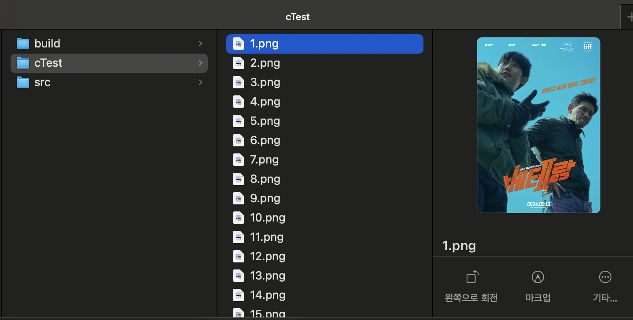Screen dimensions: 633x320
Task: Select the file named 7.png
Action: pyautogui.click(x=264, y=160)
